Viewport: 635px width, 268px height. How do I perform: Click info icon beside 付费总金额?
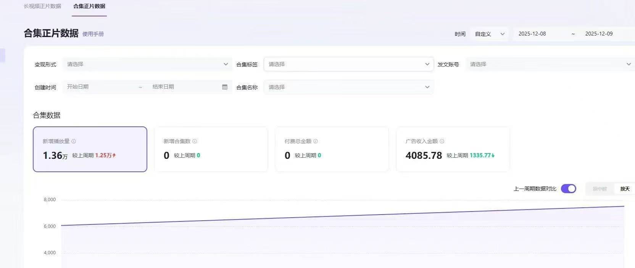point(316,141)
